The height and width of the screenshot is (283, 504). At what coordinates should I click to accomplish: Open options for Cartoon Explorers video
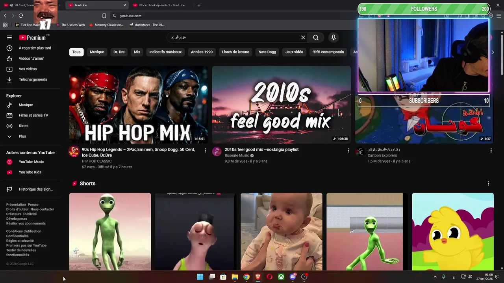(x=491, y=150)
